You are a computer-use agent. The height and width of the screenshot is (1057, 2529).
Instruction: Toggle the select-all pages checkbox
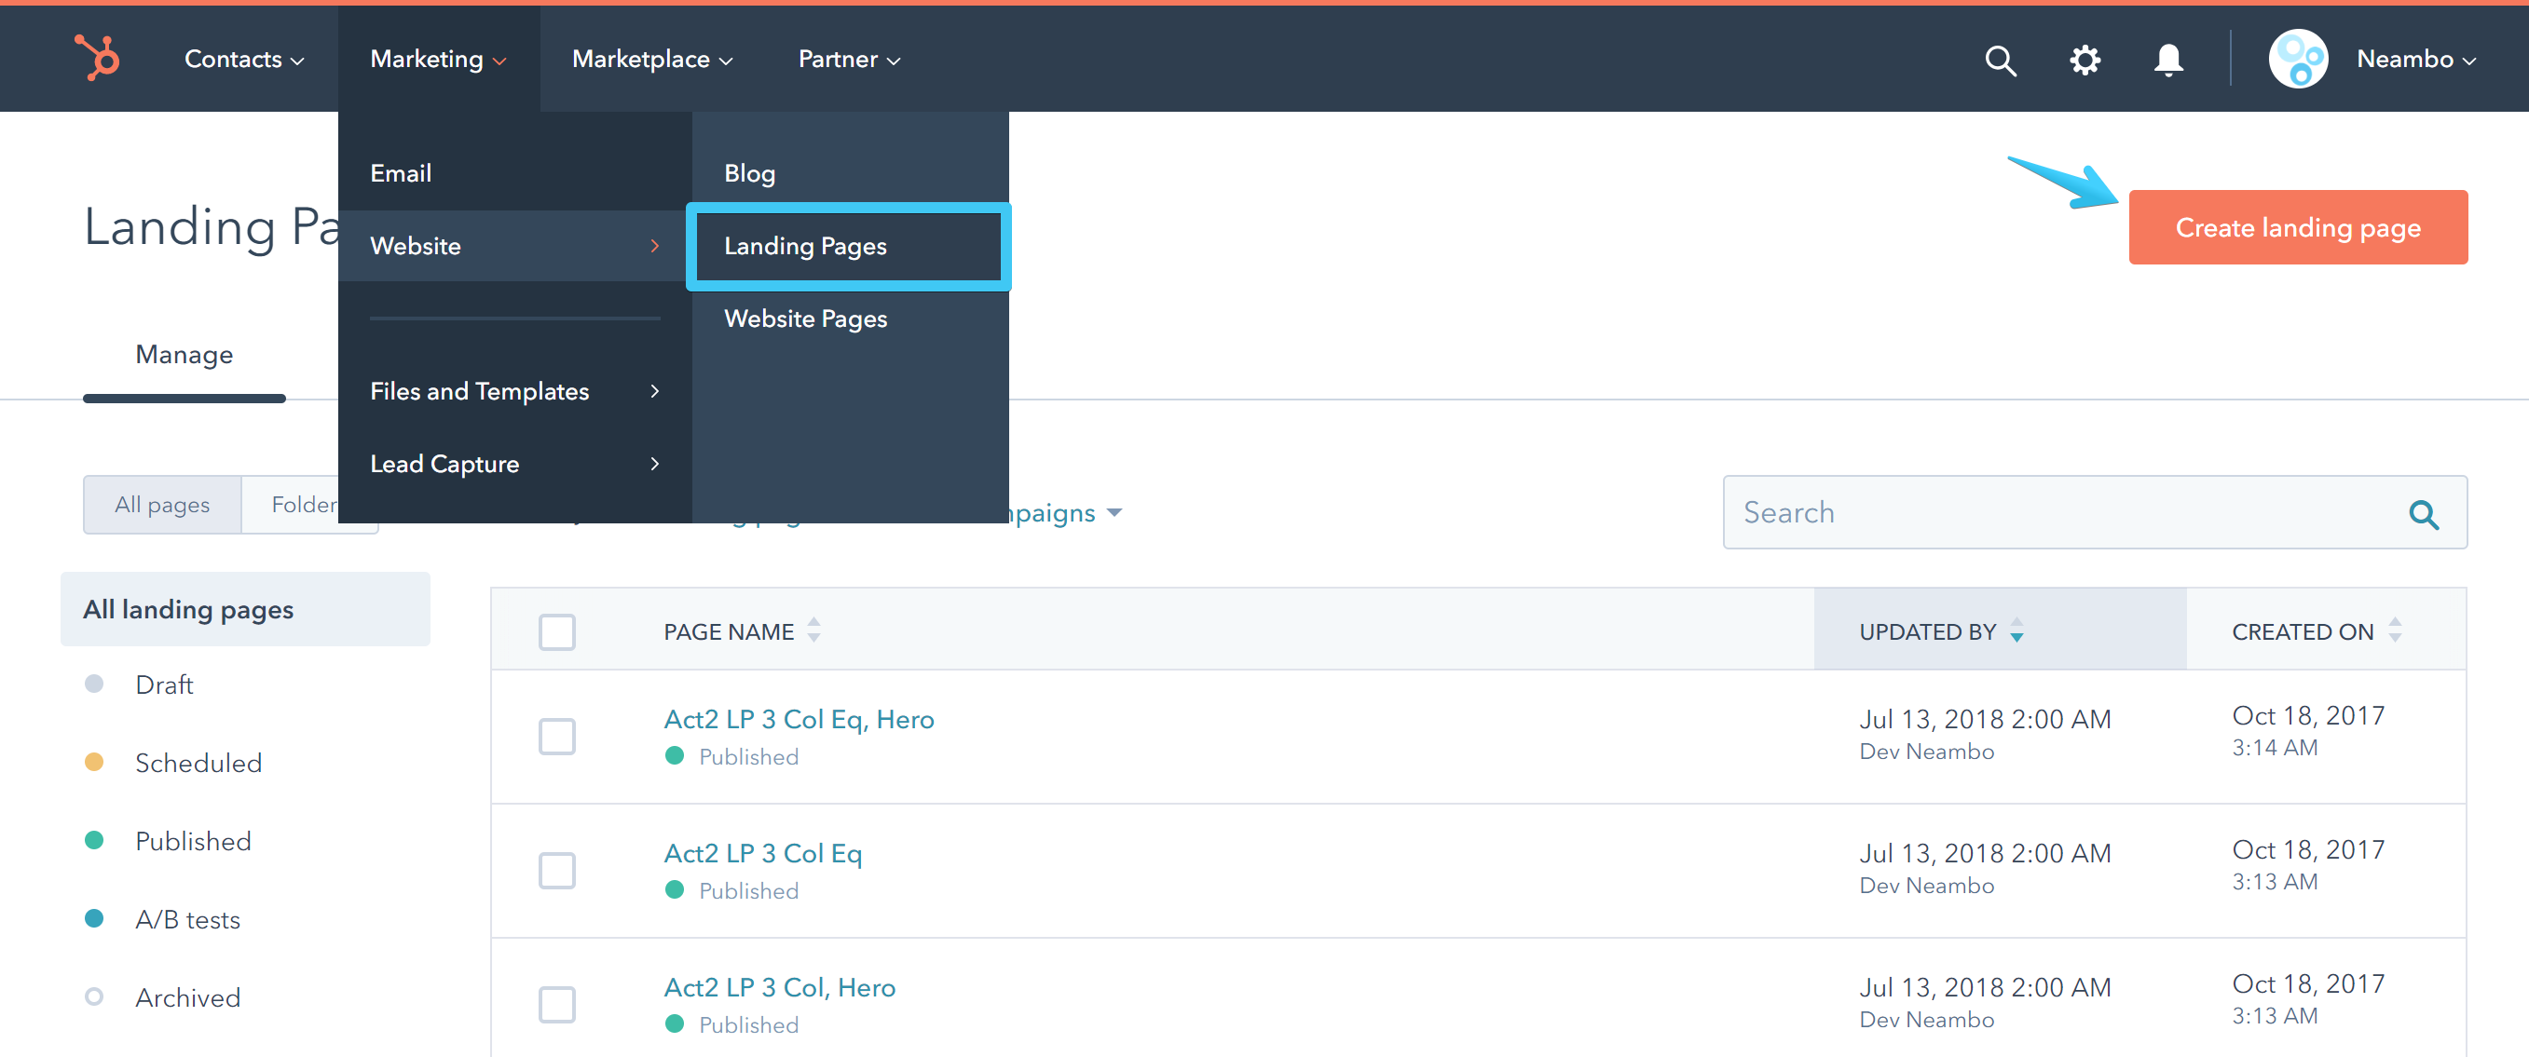click(556, 632)
